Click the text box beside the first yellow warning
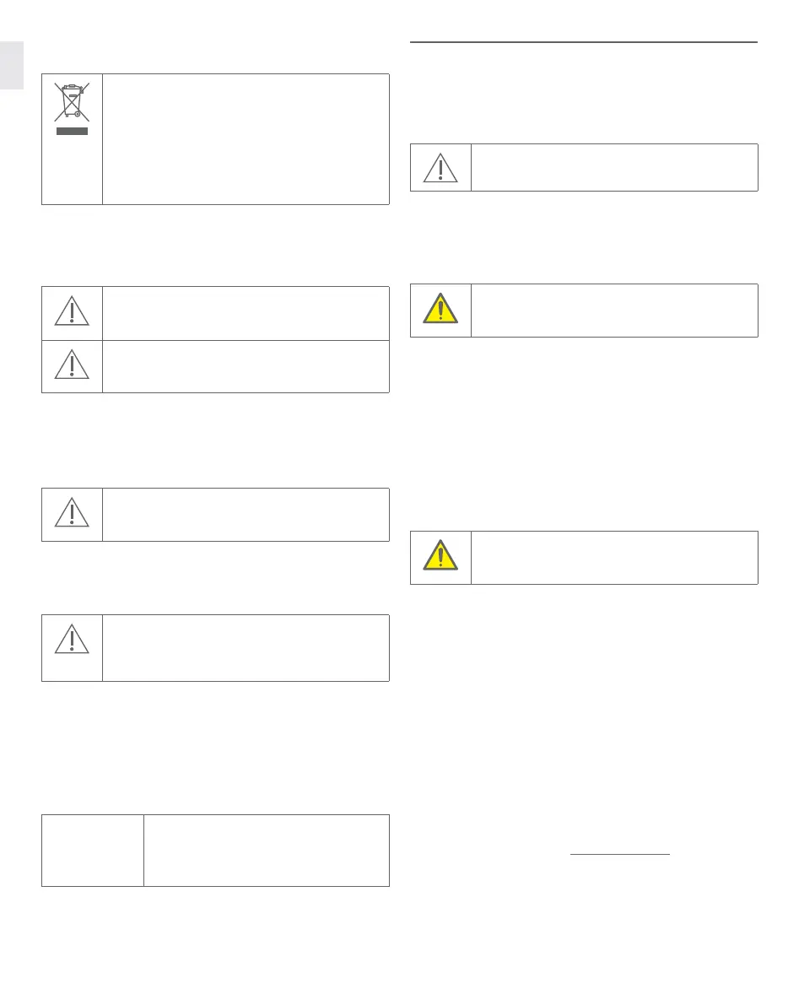799x1005 pixels. [x=614, y=311]
